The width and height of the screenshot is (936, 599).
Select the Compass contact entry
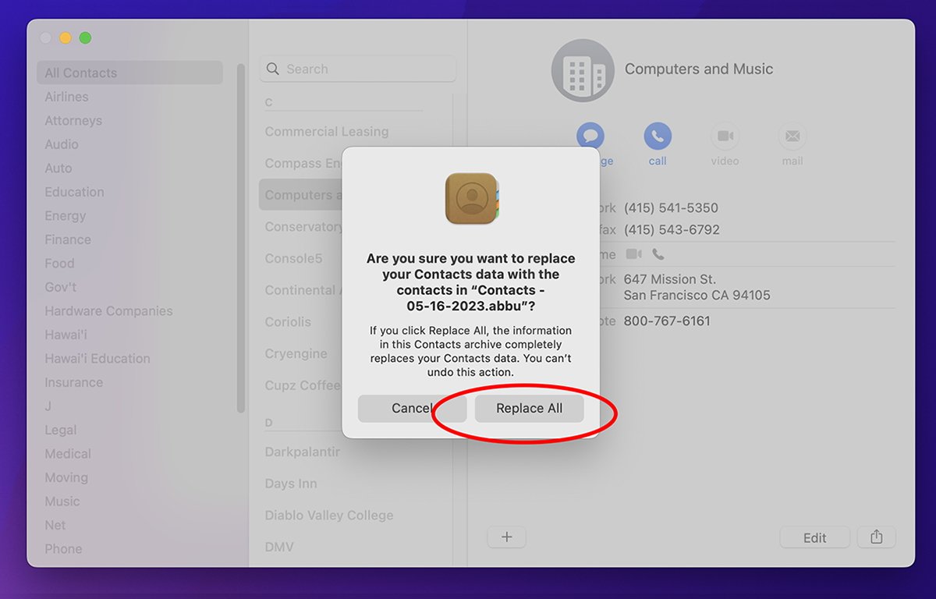tap(303, 163)
